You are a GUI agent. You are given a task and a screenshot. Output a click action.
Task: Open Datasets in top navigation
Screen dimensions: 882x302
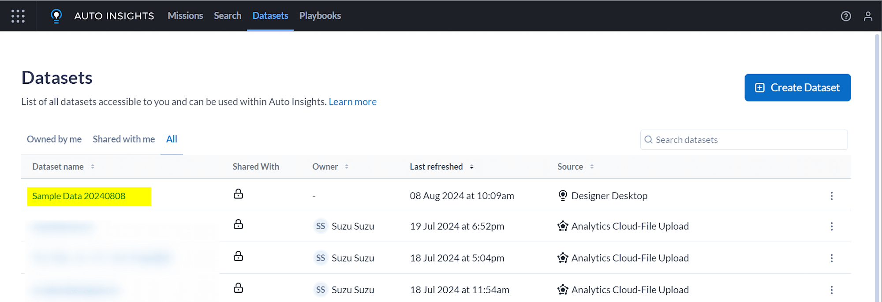[x=270, y=16]
